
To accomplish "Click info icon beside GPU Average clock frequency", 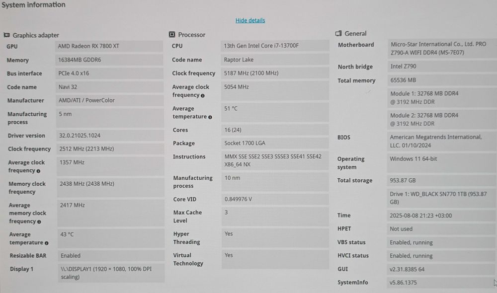I will pos(38,171).
